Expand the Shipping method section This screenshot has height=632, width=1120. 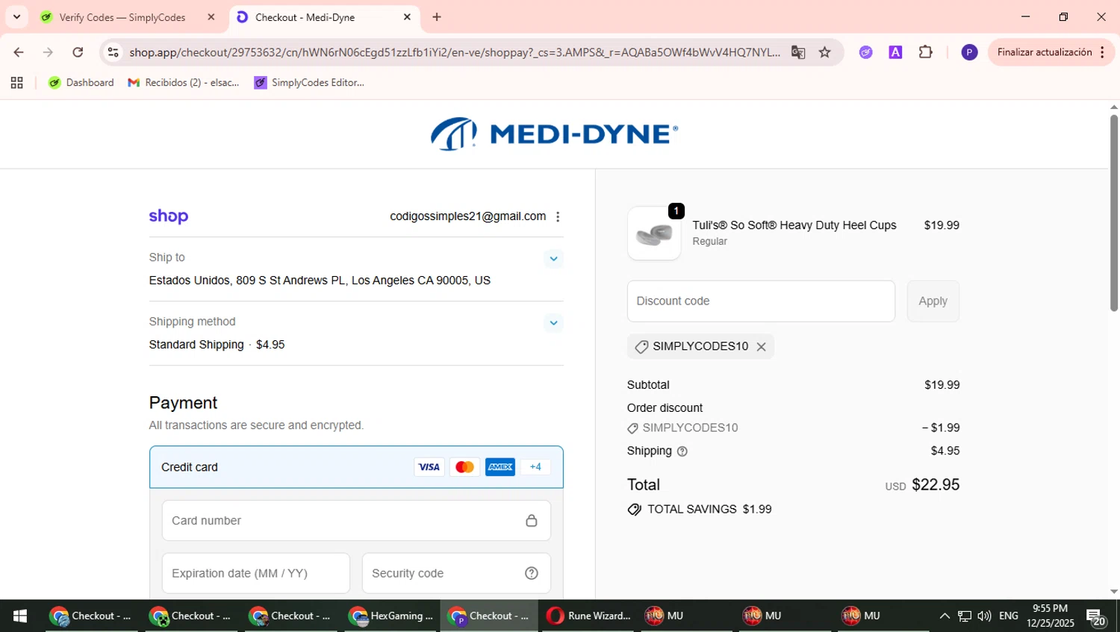(x=553, y=323)
